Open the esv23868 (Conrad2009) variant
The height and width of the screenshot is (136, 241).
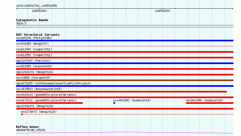pos(33,78)
